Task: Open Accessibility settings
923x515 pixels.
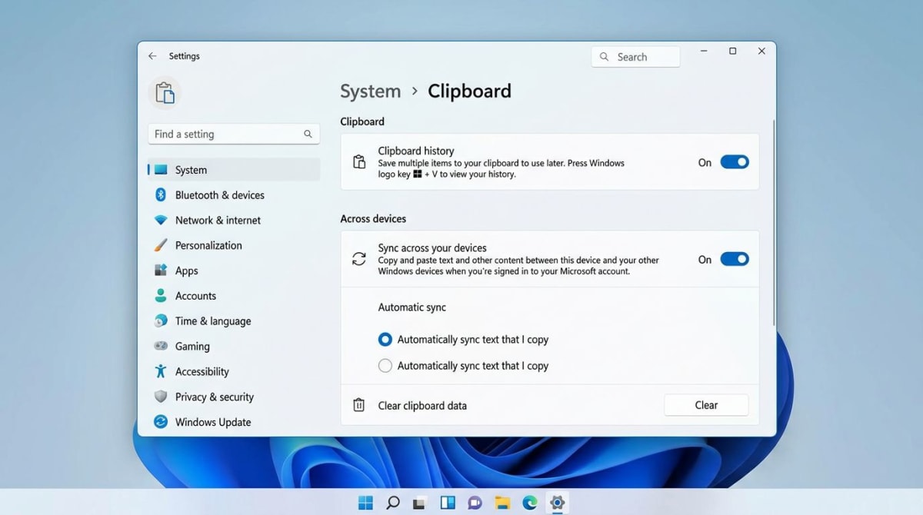Action: pos(234,371)
